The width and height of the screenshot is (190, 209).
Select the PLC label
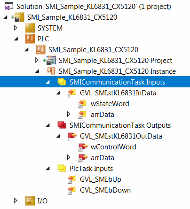point(43,39)
